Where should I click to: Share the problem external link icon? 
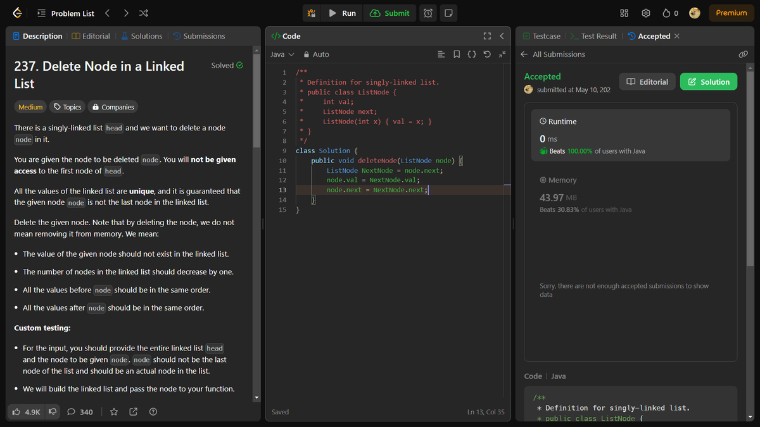pyautogui.click(x=134, y=412)
